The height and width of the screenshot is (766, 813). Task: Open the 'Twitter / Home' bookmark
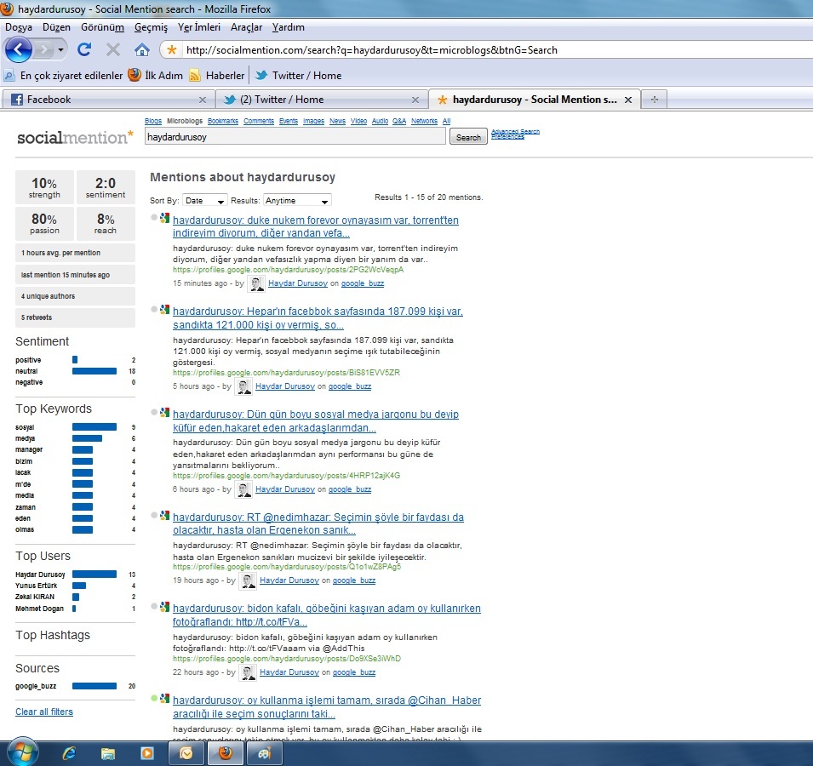[x=299, y=76]
